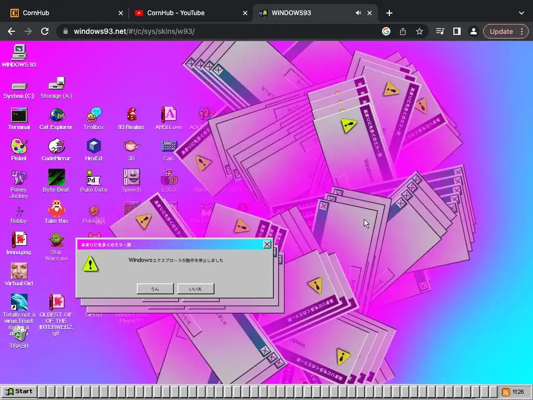This screenshot has width=533, height=400.
Task: Bookmark this page with the star
Action: (x=420, y=31)
